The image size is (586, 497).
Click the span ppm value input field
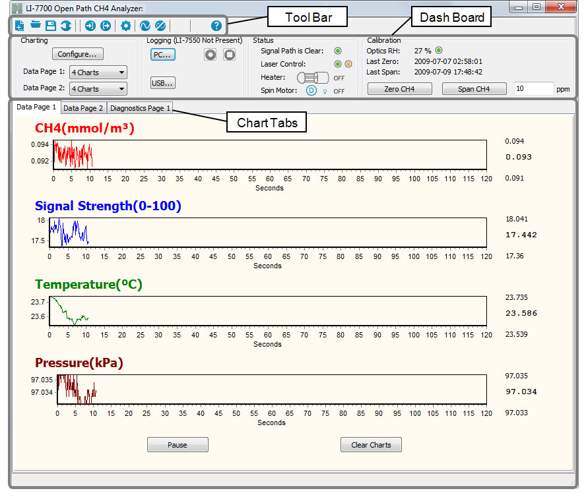pos(533,89)
